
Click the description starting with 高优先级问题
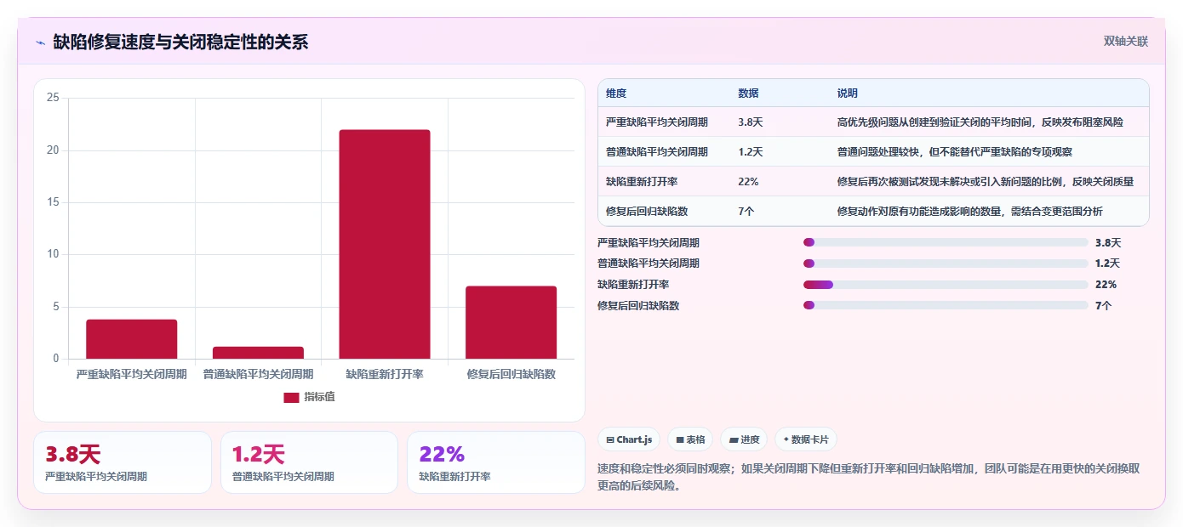click(x=980, y=122)
